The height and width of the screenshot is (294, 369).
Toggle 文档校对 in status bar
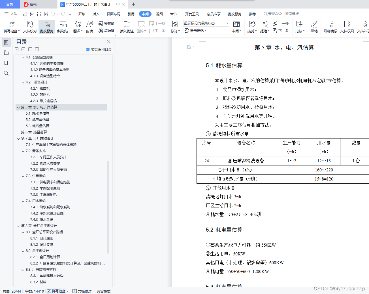coord(82,291)
